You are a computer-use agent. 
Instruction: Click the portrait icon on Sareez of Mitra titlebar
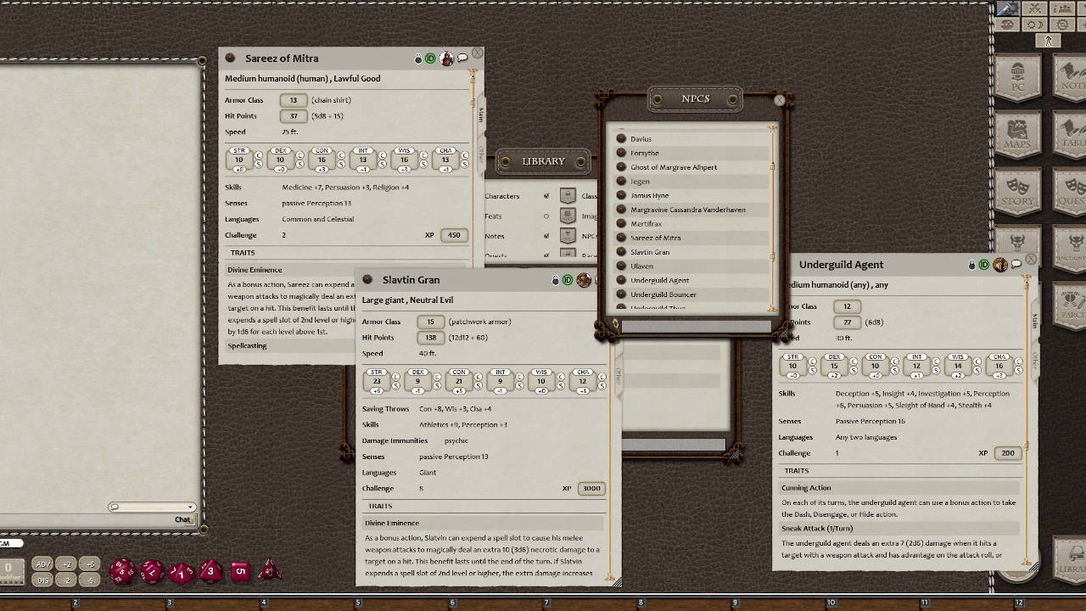tap(447, 58)
